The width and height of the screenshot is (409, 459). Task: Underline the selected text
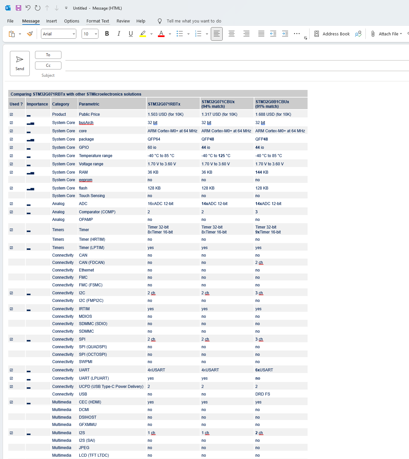click(x=130, y=33)
